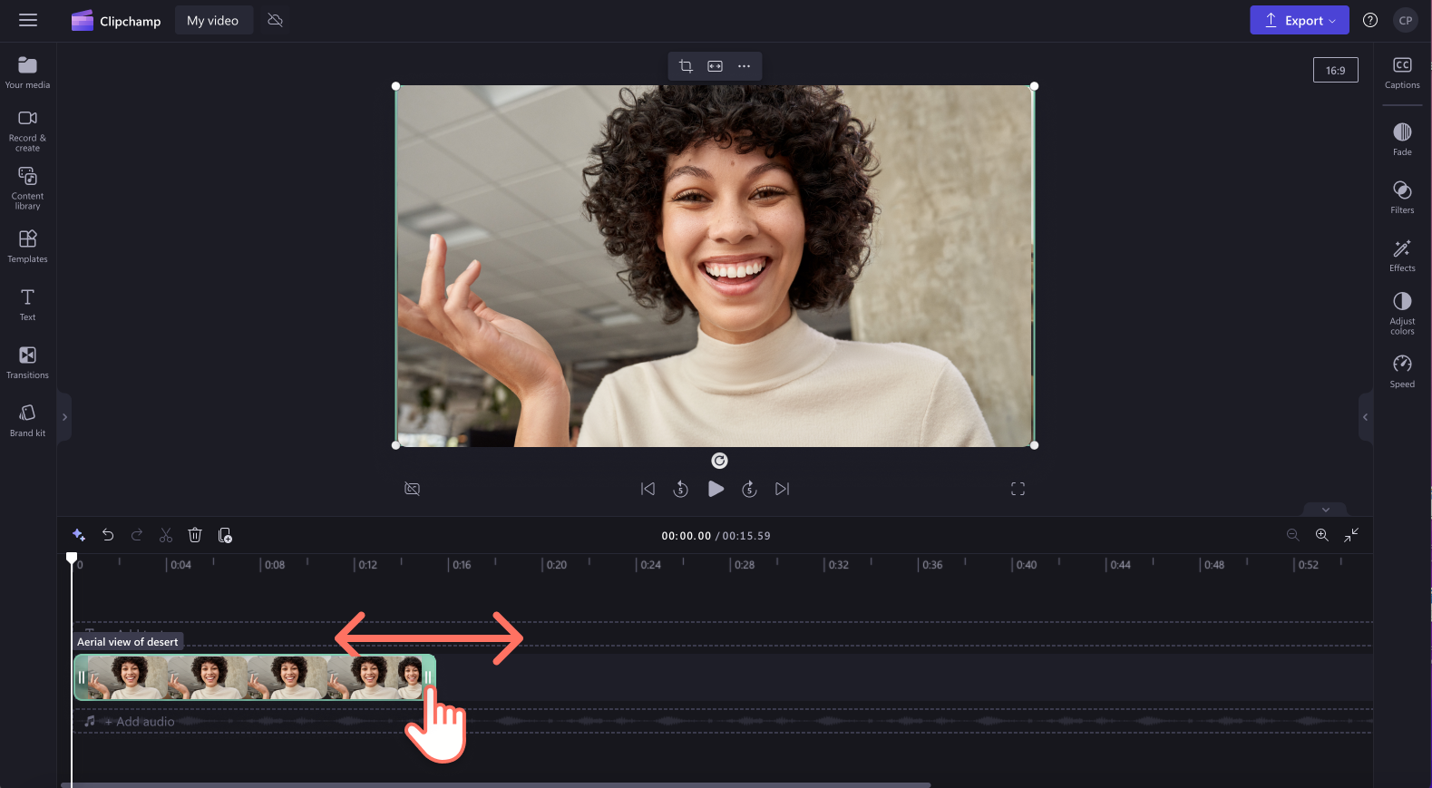Open the Filters panel
This screenshot has width=1432, height=788.
click(1402, 197)
